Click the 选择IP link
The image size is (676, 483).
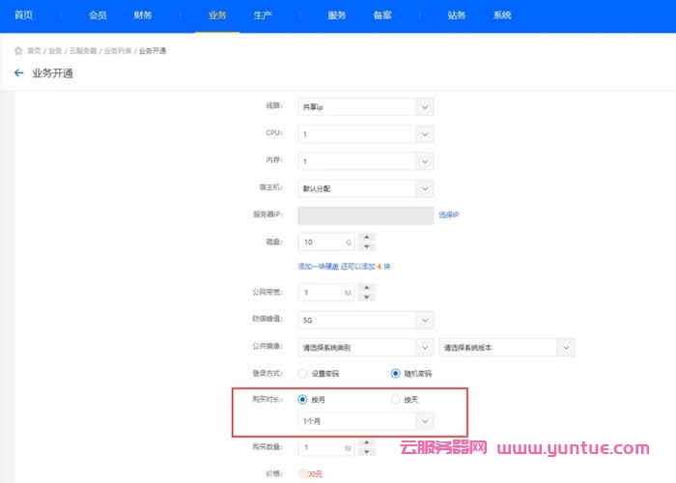[448, 214]
